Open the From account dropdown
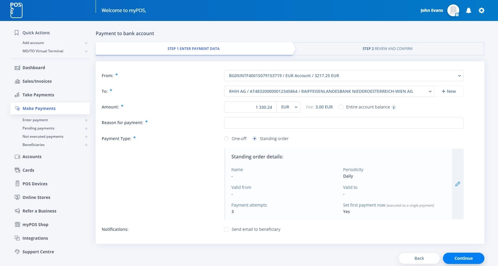The image size is (498, 266). (343, 76)
